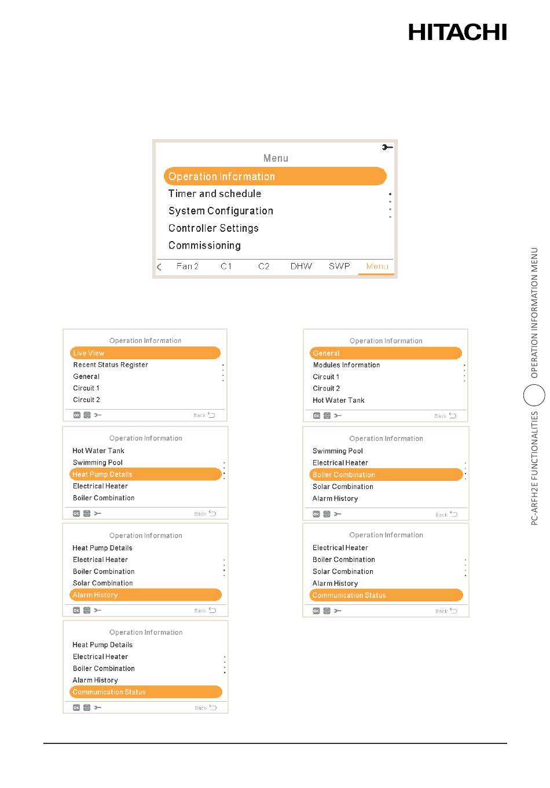Open Timer and schedule menu entry
The height and width of the screenshot is (788, 550).
tap(215, 194)
